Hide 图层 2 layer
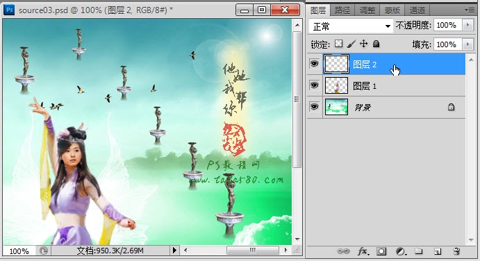 tap(314, 64)
